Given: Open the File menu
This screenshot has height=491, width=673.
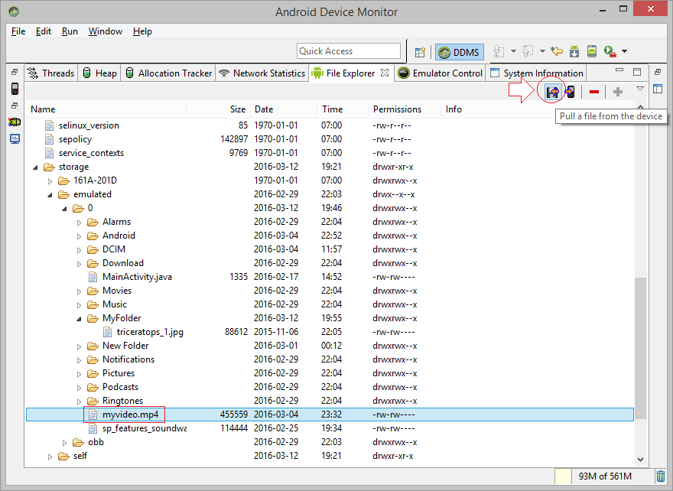Looking at the screenshot, I should pyautogui.click(x=18, y=31).
